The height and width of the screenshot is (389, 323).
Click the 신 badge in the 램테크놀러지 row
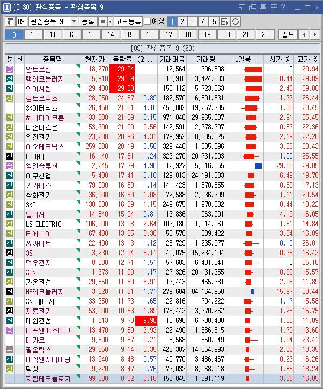coord(10,78)
